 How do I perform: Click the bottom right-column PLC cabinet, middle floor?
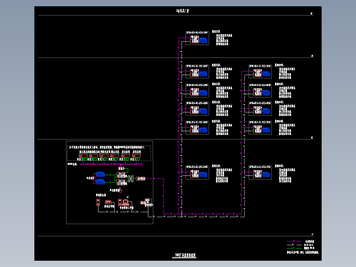pyautogui.click(x=260, y=128)
